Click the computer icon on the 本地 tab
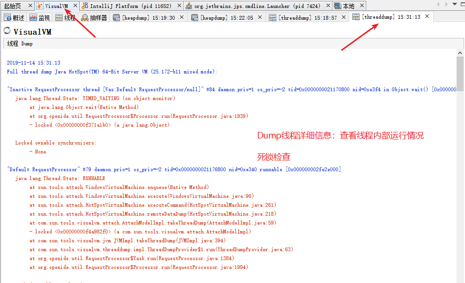The image size is (465, 283). (x=337, y=6)
